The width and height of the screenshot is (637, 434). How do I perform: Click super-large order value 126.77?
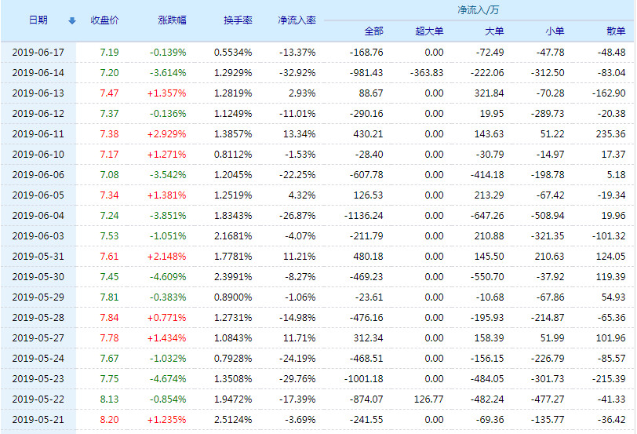coord(428,399)
